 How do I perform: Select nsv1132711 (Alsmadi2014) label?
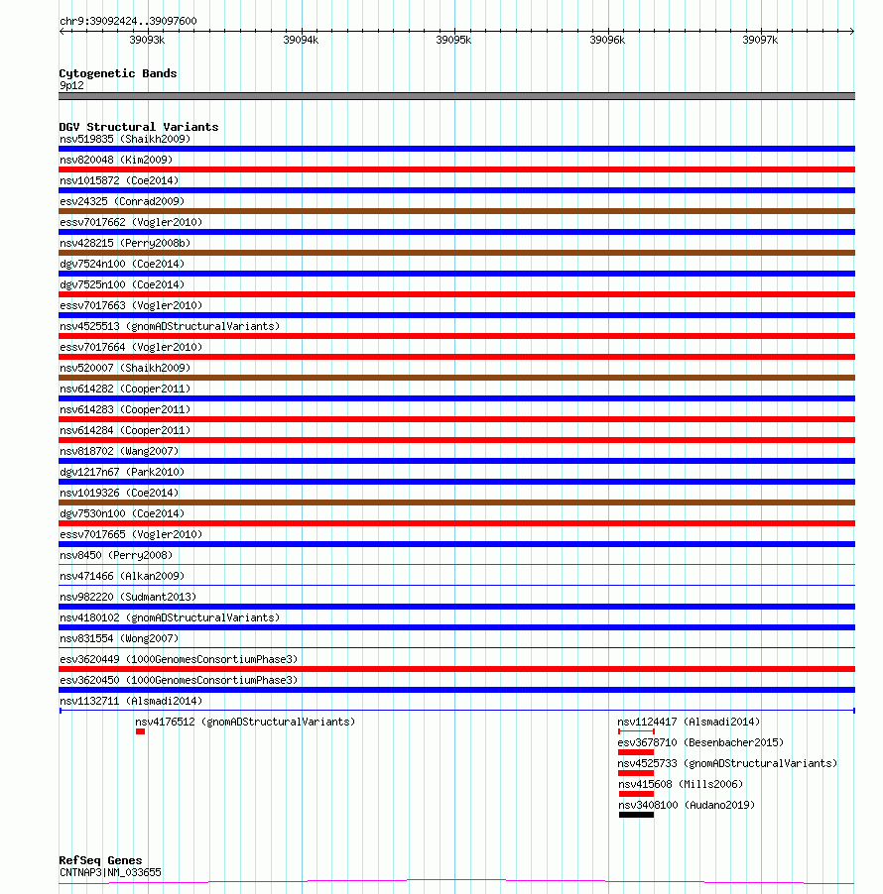point(131,701)
